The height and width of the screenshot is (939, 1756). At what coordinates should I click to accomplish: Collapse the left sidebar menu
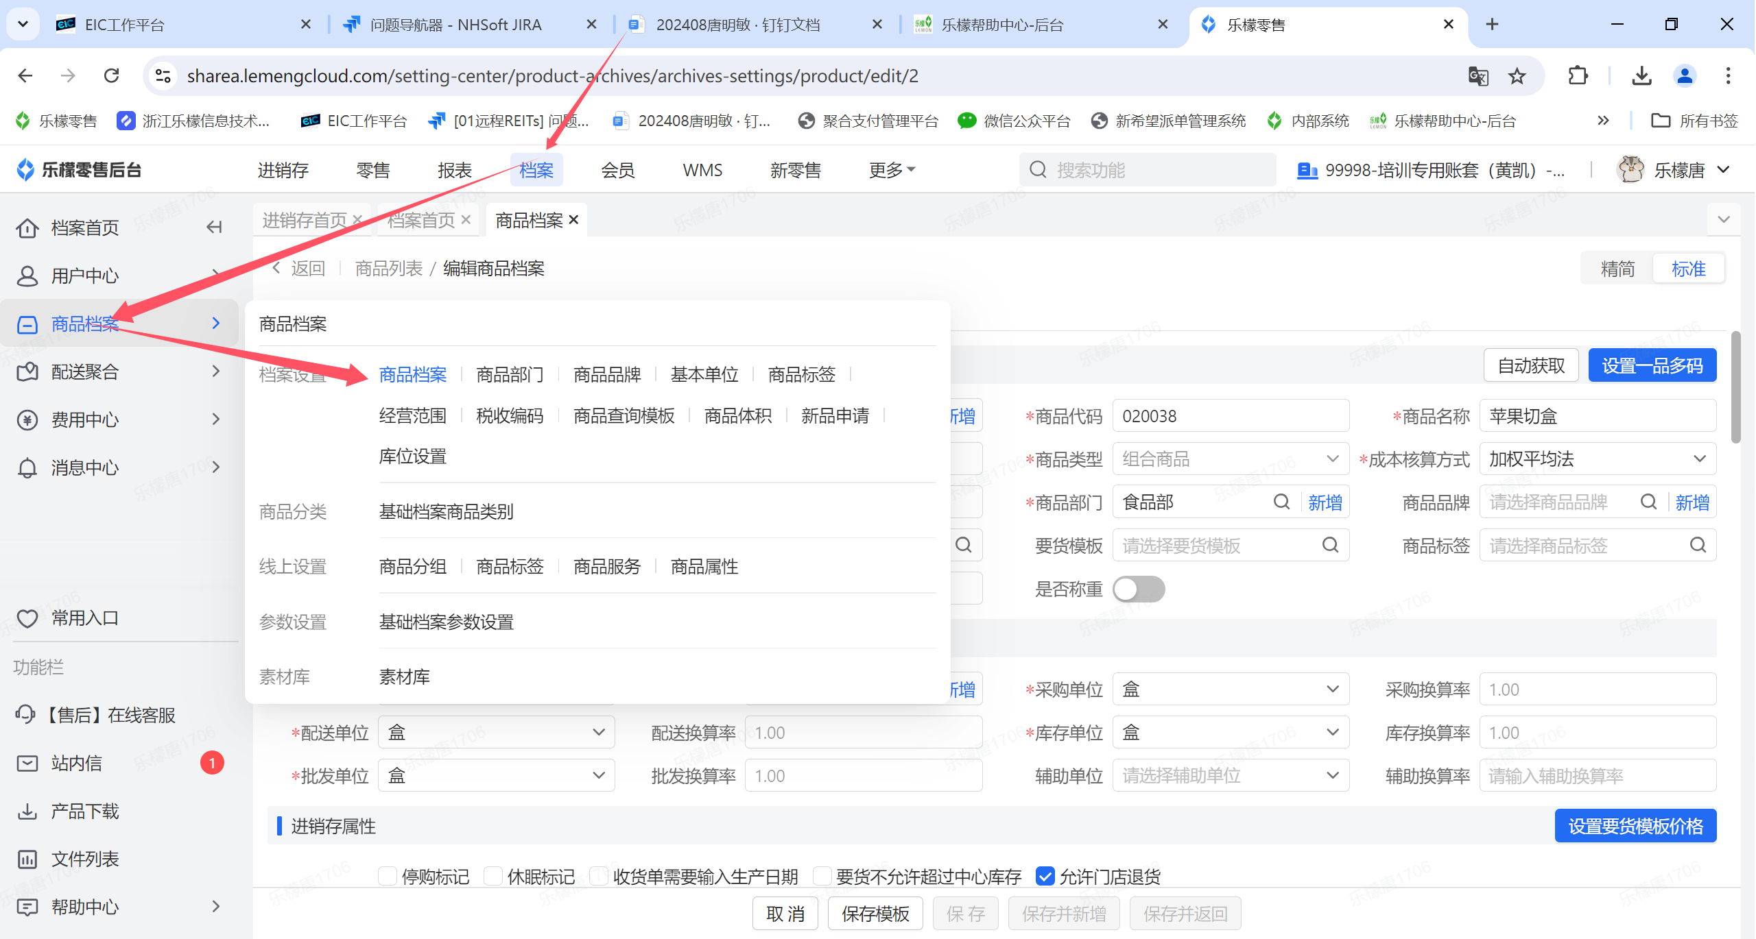tap(215, 227)
